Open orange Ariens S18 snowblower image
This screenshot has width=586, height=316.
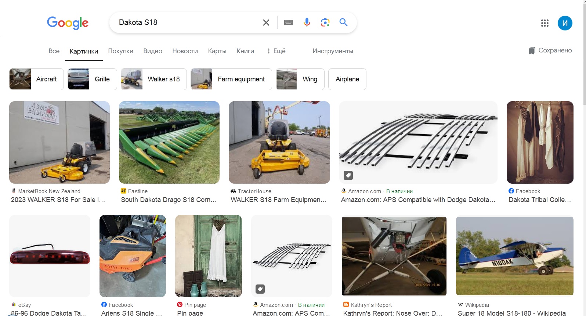click(x=133, y=256)
